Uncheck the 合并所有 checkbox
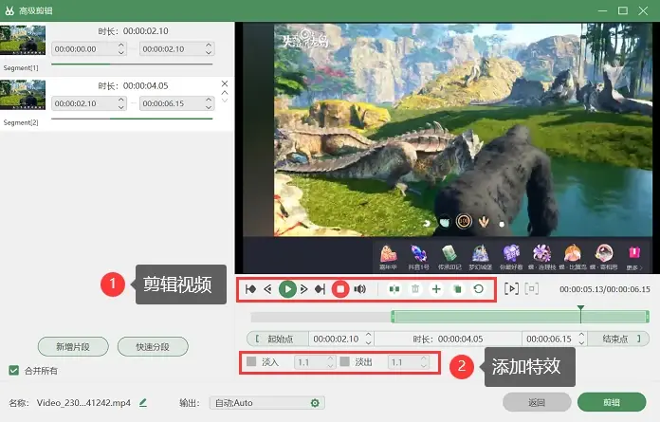660x422 pixels. coord(14,370)
